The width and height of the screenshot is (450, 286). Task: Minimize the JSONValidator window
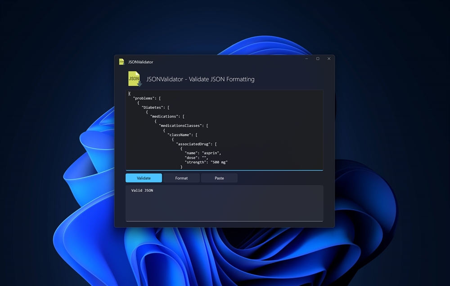(x=306, y=59)
